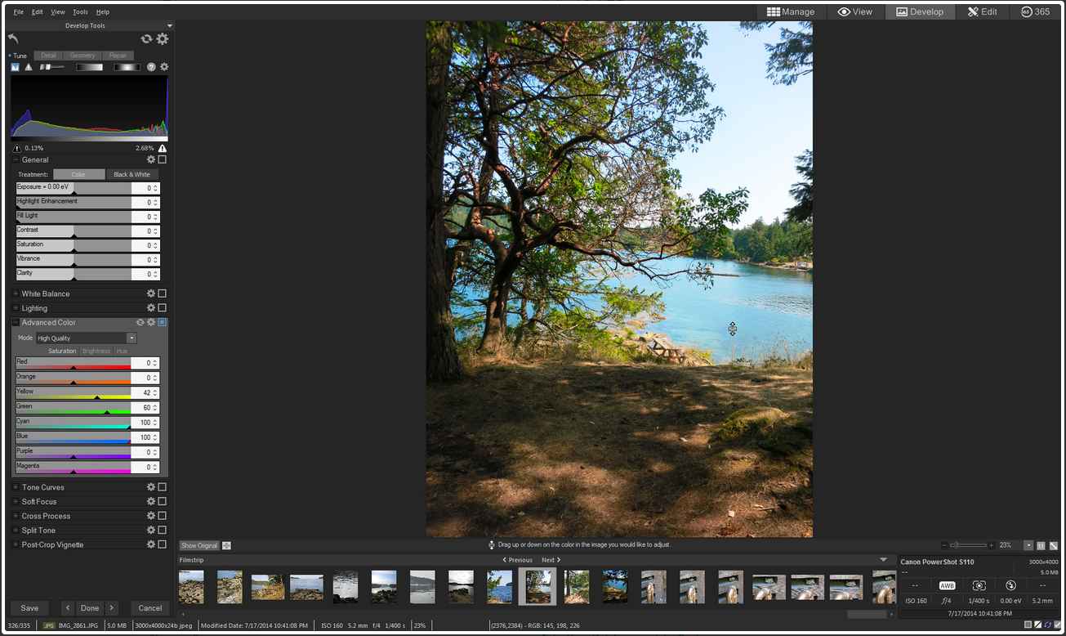Switch to Manage mode
Screen dimensions: 1066x636
tap(791, 12)
